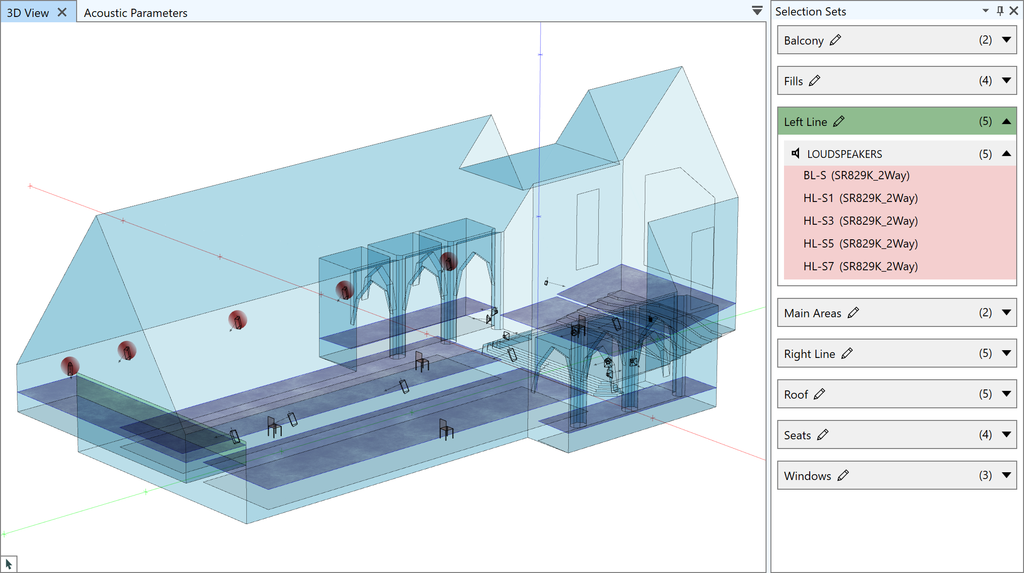Collapse the LOUDSPEAKERS group
This screenshot has height=573, width=1024.
pyautogui.click(x=1007, y=154)
